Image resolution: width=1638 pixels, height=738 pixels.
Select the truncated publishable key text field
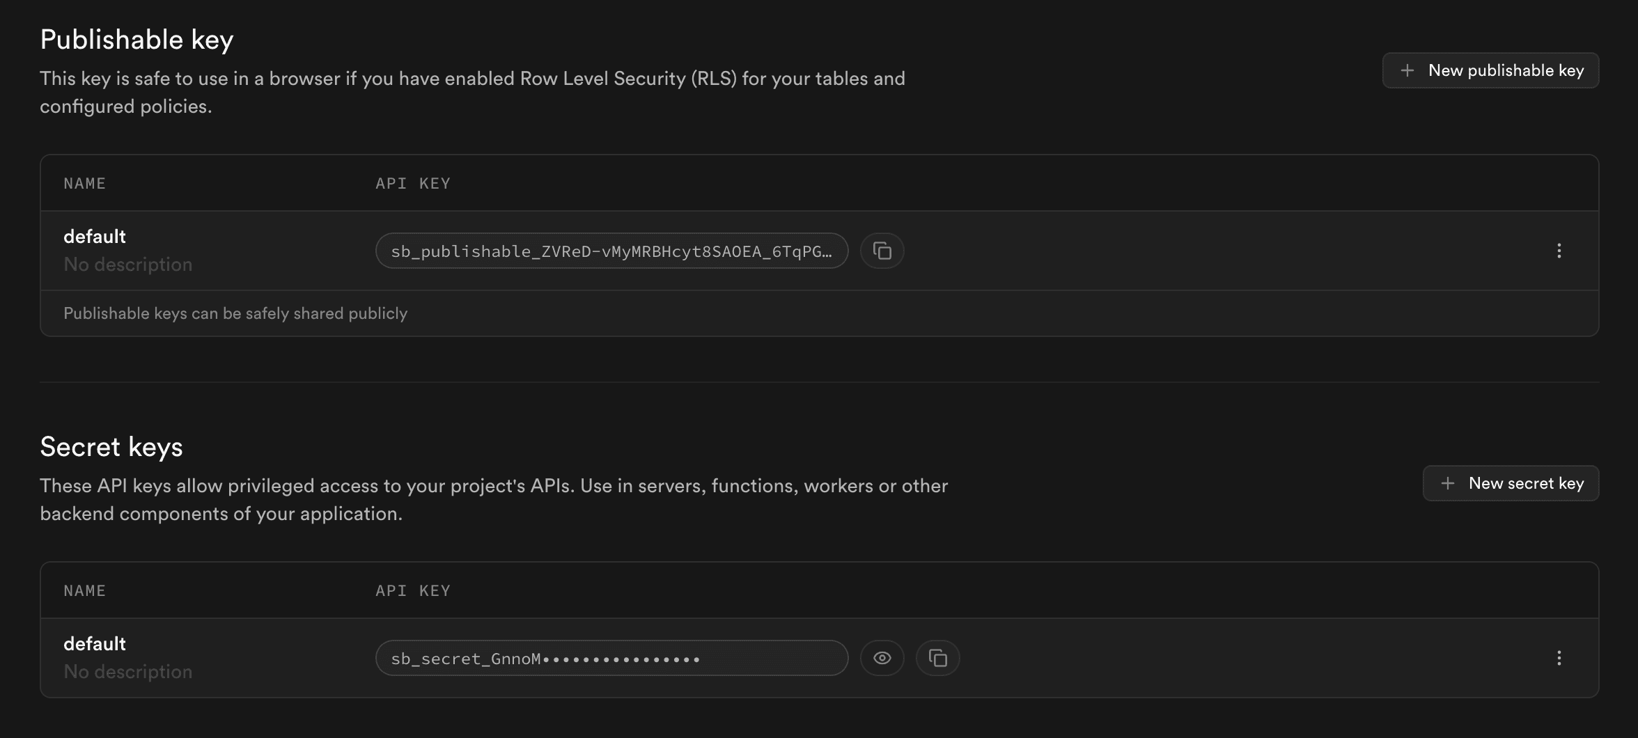611,250
